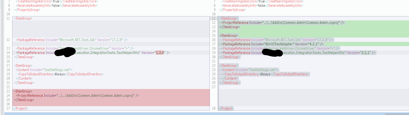Click TestHelperUtils package line in left pane
409x115 pixels.
click(93, 53)
